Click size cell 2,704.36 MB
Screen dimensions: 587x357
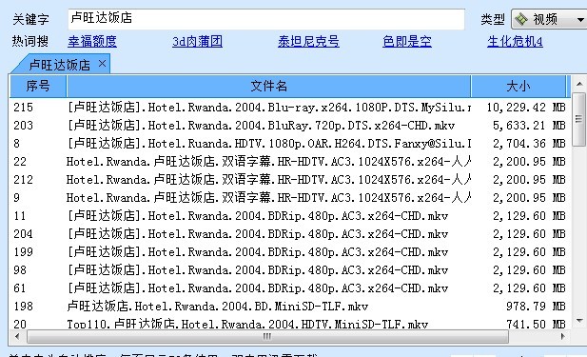529,144
